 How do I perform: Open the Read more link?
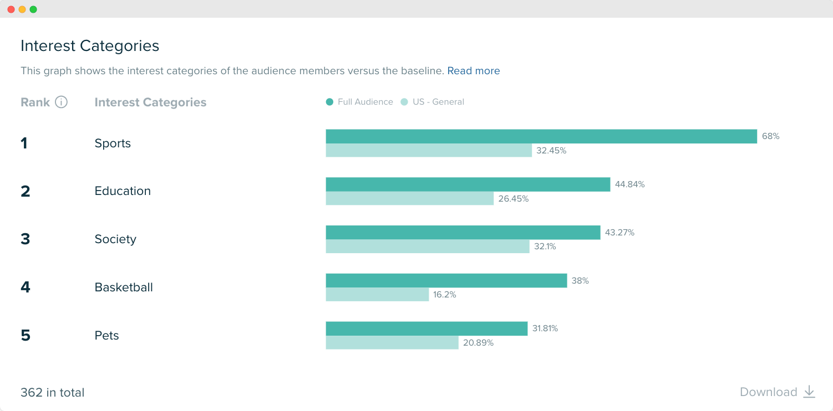coord(474,70)
